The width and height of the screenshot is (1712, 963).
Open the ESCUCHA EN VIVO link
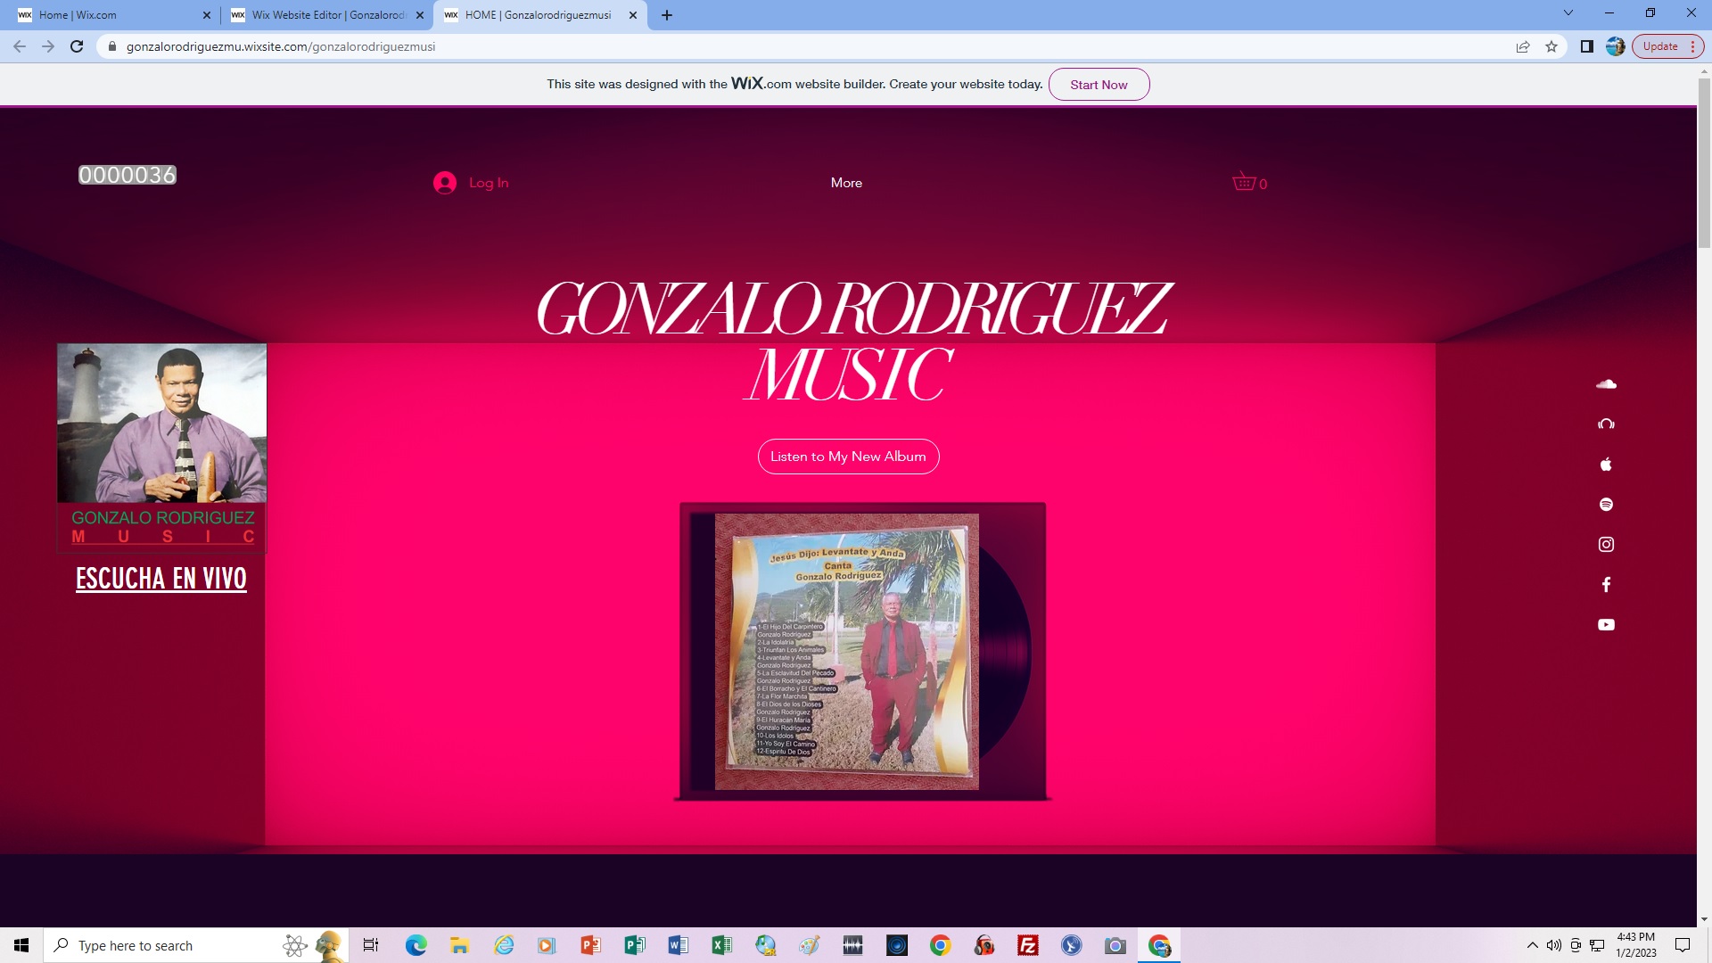tap(161, 579)
